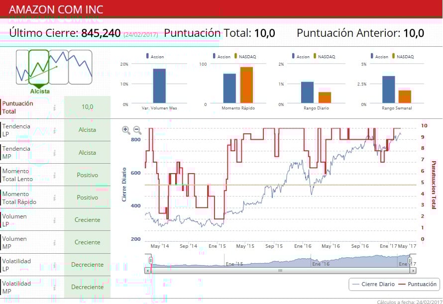443x304 pixels.
Task: Open info dots for Tendencia LP row
Action: click(55, 130)
